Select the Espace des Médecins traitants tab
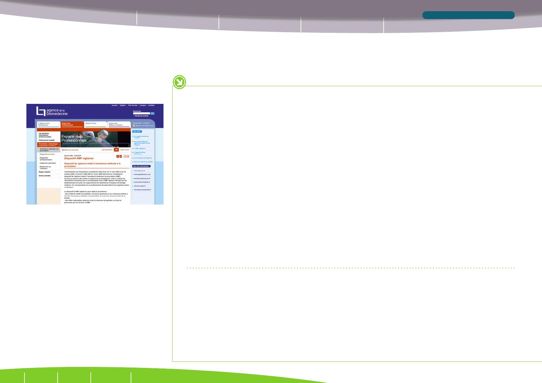Image resolution: width=542 pixels, height=383 pixels. click(x=119, y=124)
